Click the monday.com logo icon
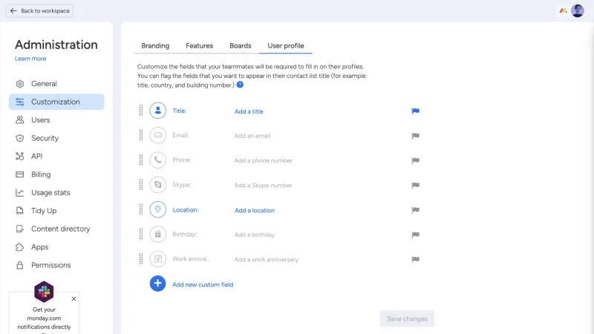 563,10
